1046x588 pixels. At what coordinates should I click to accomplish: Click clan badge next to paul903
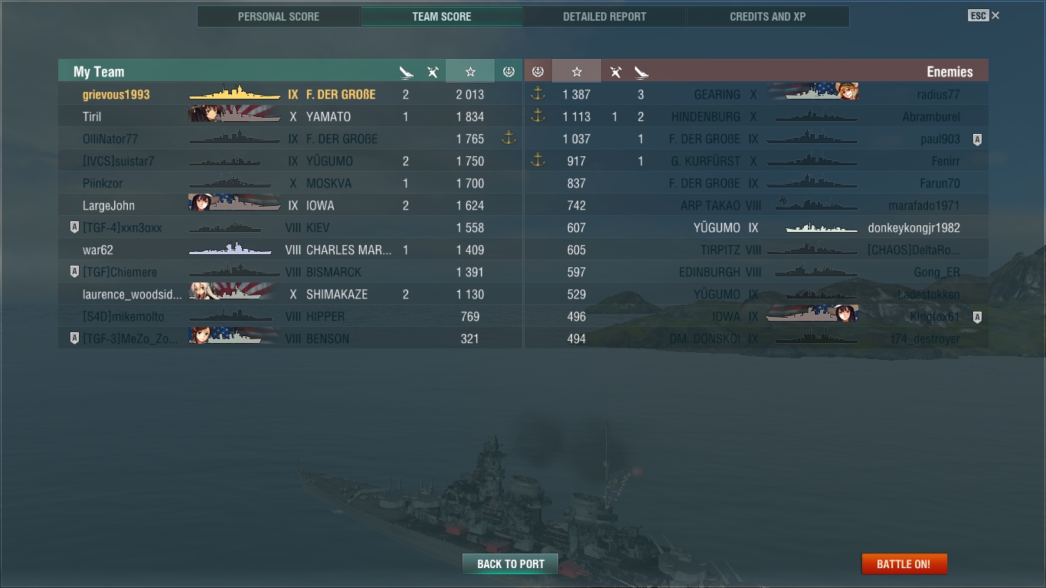tap(977, 140)
